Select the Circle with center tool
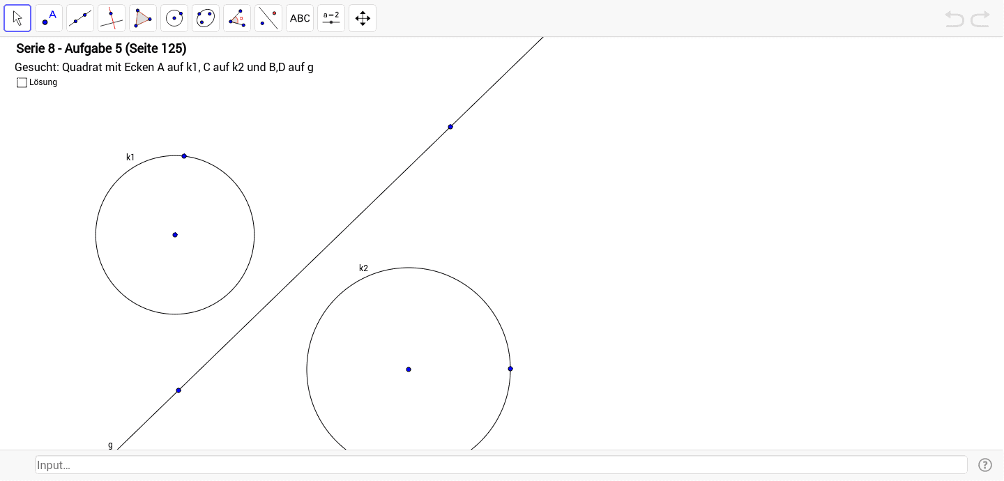Screen dimensions: 1004x481 click(x=174, y=18)
